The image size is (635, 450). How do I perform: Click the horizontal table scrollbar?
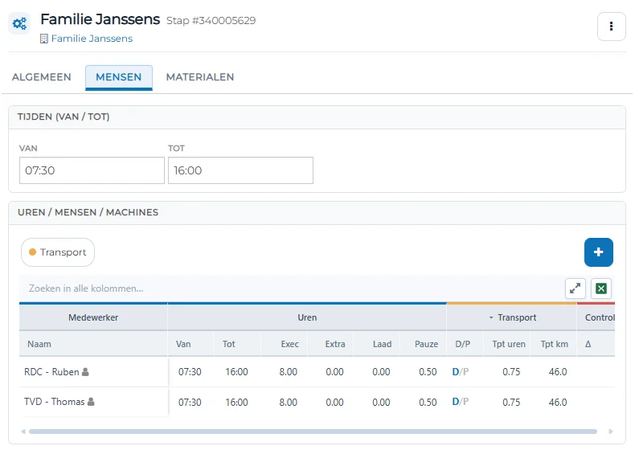coord(313,432)
